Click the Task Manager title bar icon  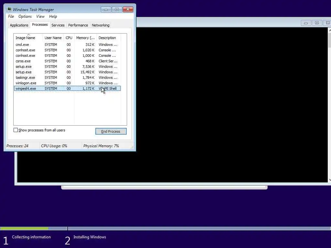coord(9,9)
